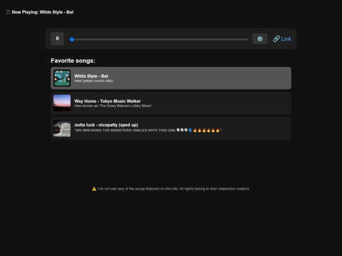The image size is (342, 256).
Task: Click 'best yeeps music disc' description
Action: 94,81
